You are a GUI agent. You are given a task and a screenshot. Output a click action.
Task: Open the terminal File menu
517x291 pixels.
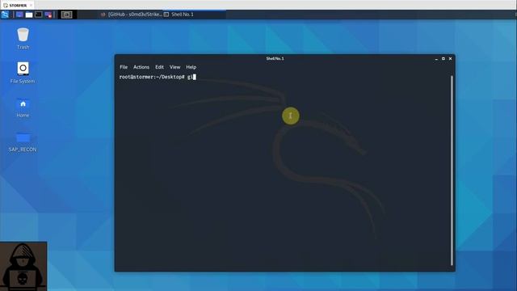(x=124, y=67)
